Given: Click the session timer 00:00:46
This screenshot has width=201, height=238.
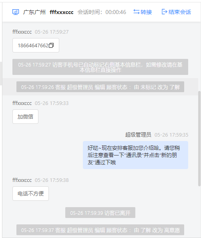Looking at the screenshot, I should coord(116,12).
